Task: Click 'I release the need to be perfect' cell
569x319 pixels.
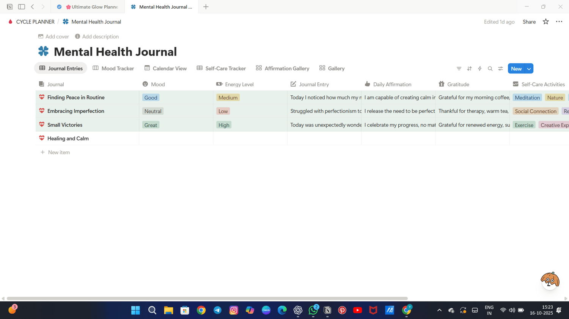Action: (x=399, y=111)
